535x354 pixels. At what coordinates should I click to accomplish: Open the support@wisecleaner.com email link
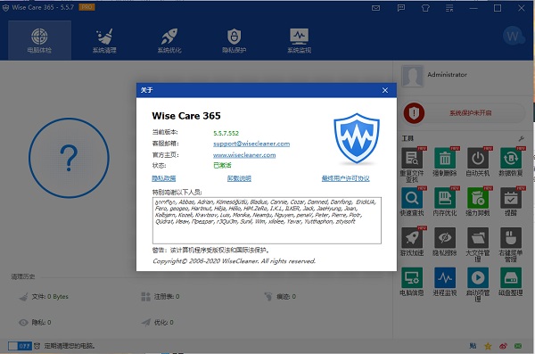[x=251, y=144]
